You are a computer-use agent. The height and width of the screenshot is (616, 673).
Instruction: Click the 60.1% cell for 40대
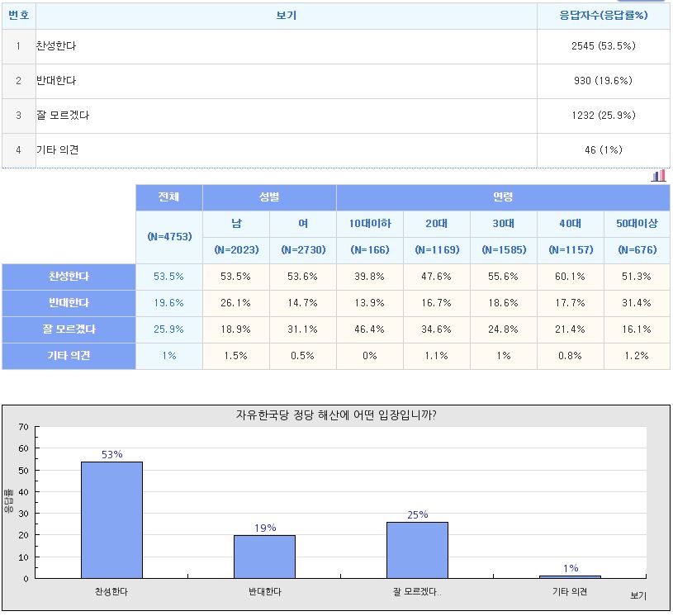[x=571, y=277]
